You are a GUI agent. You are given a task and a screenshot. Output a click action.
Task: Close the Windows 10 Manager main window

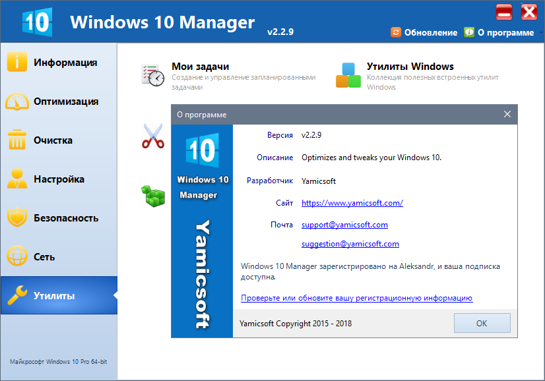529,12
